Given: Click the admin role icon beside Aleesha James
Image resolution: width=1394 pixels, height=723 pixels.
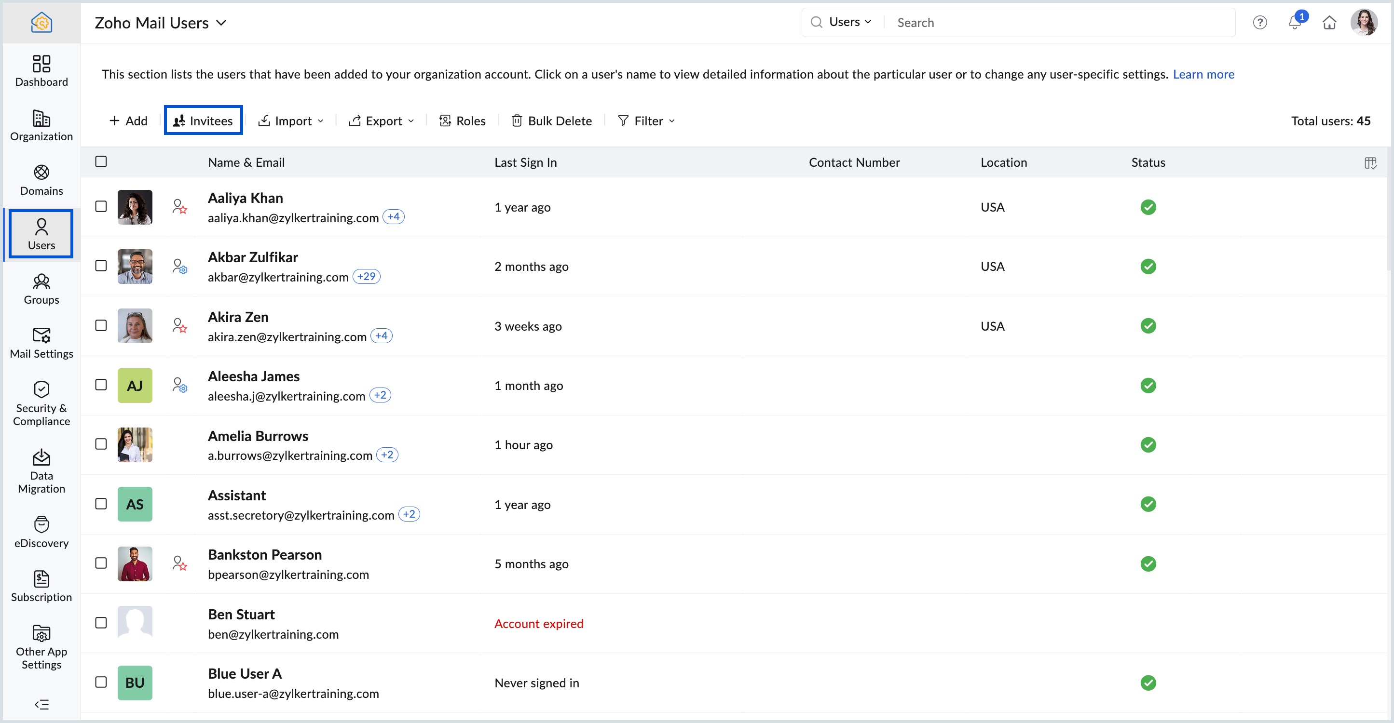Looking at the screenshot, I should (x=179, y=386).
